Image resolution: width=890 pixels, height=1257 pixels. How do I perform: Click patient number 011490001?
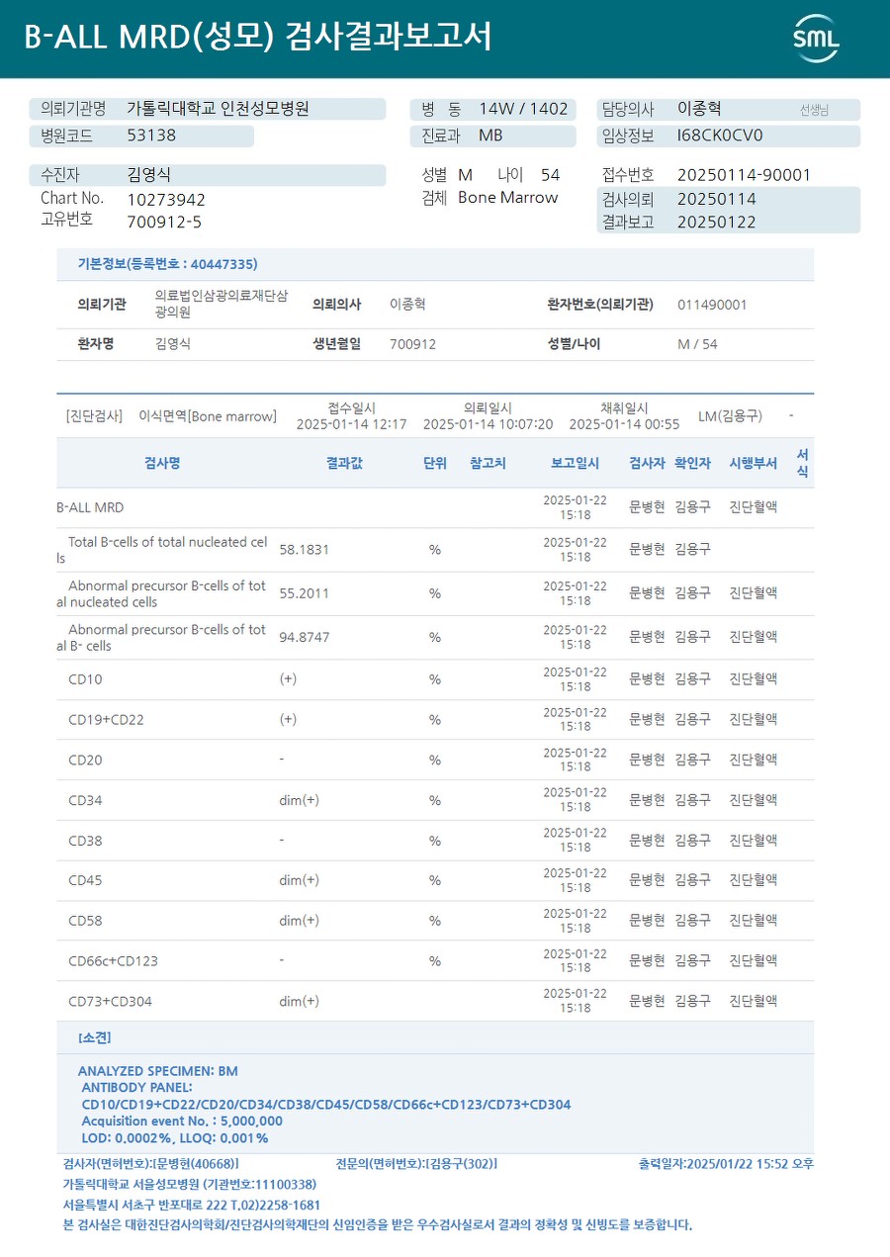712,305
